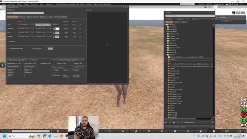Click the green power HUD icon
247x139 pixels.
coord(244,120)
